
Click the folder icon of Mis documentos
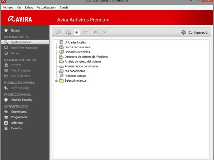62,71
